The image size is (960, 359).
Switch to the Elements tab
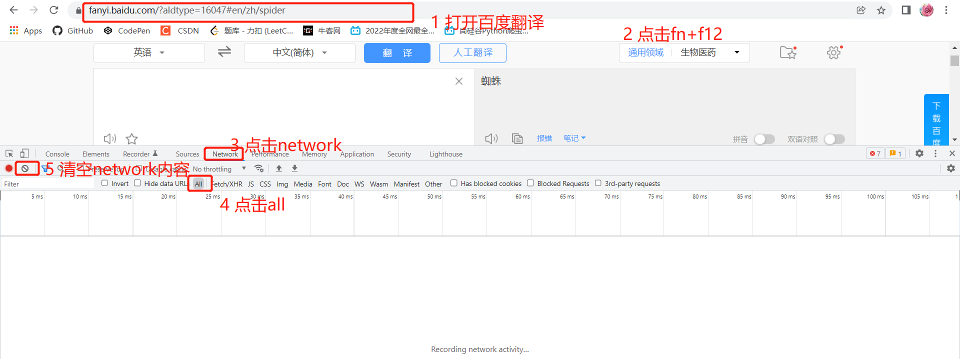pyautogui.click(x=96, y=154)
